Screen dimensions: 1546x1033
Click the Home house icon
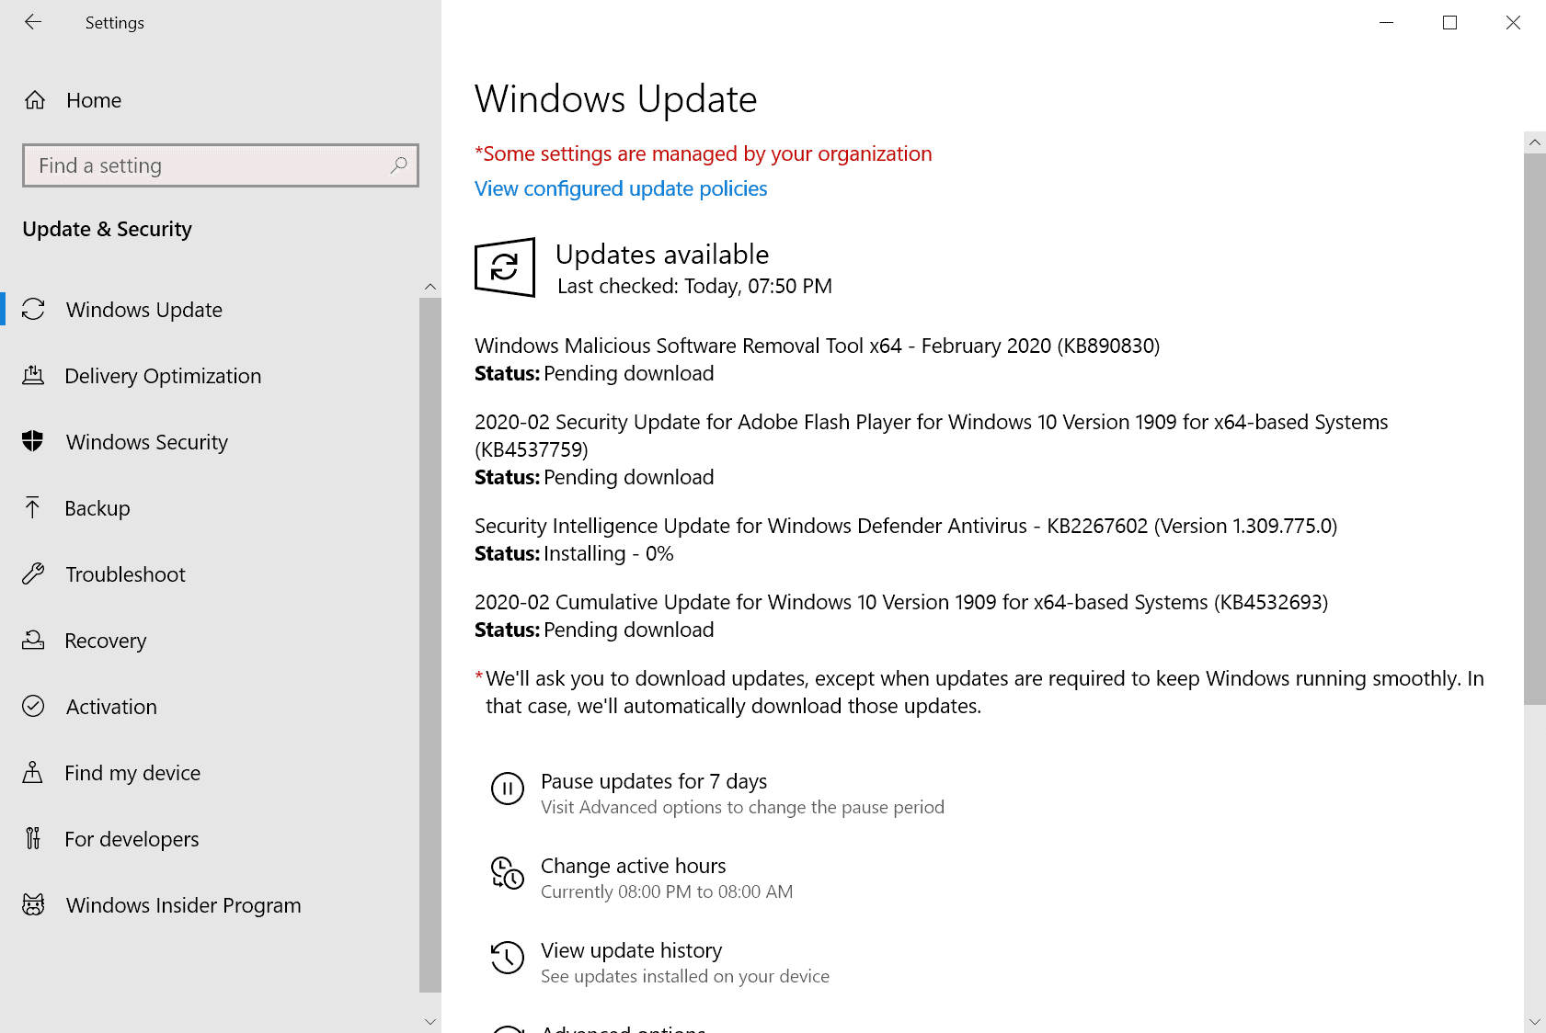(x=34, y=100)
